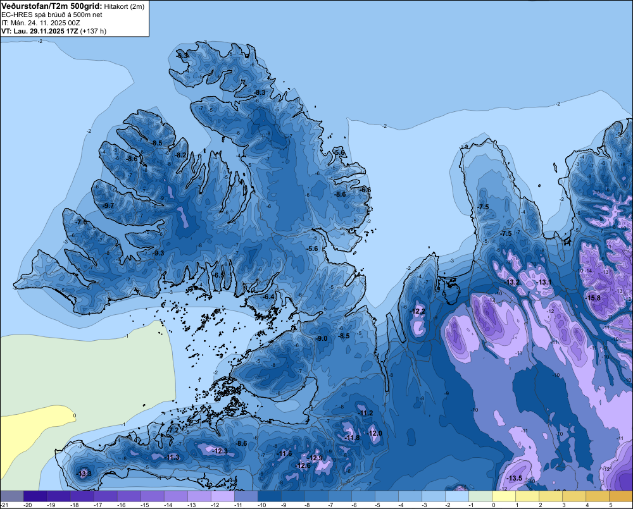Screen dimensions: 633x509
Task: Click the -15.8 temperature value on the map
Action: (x=593, y=298)
